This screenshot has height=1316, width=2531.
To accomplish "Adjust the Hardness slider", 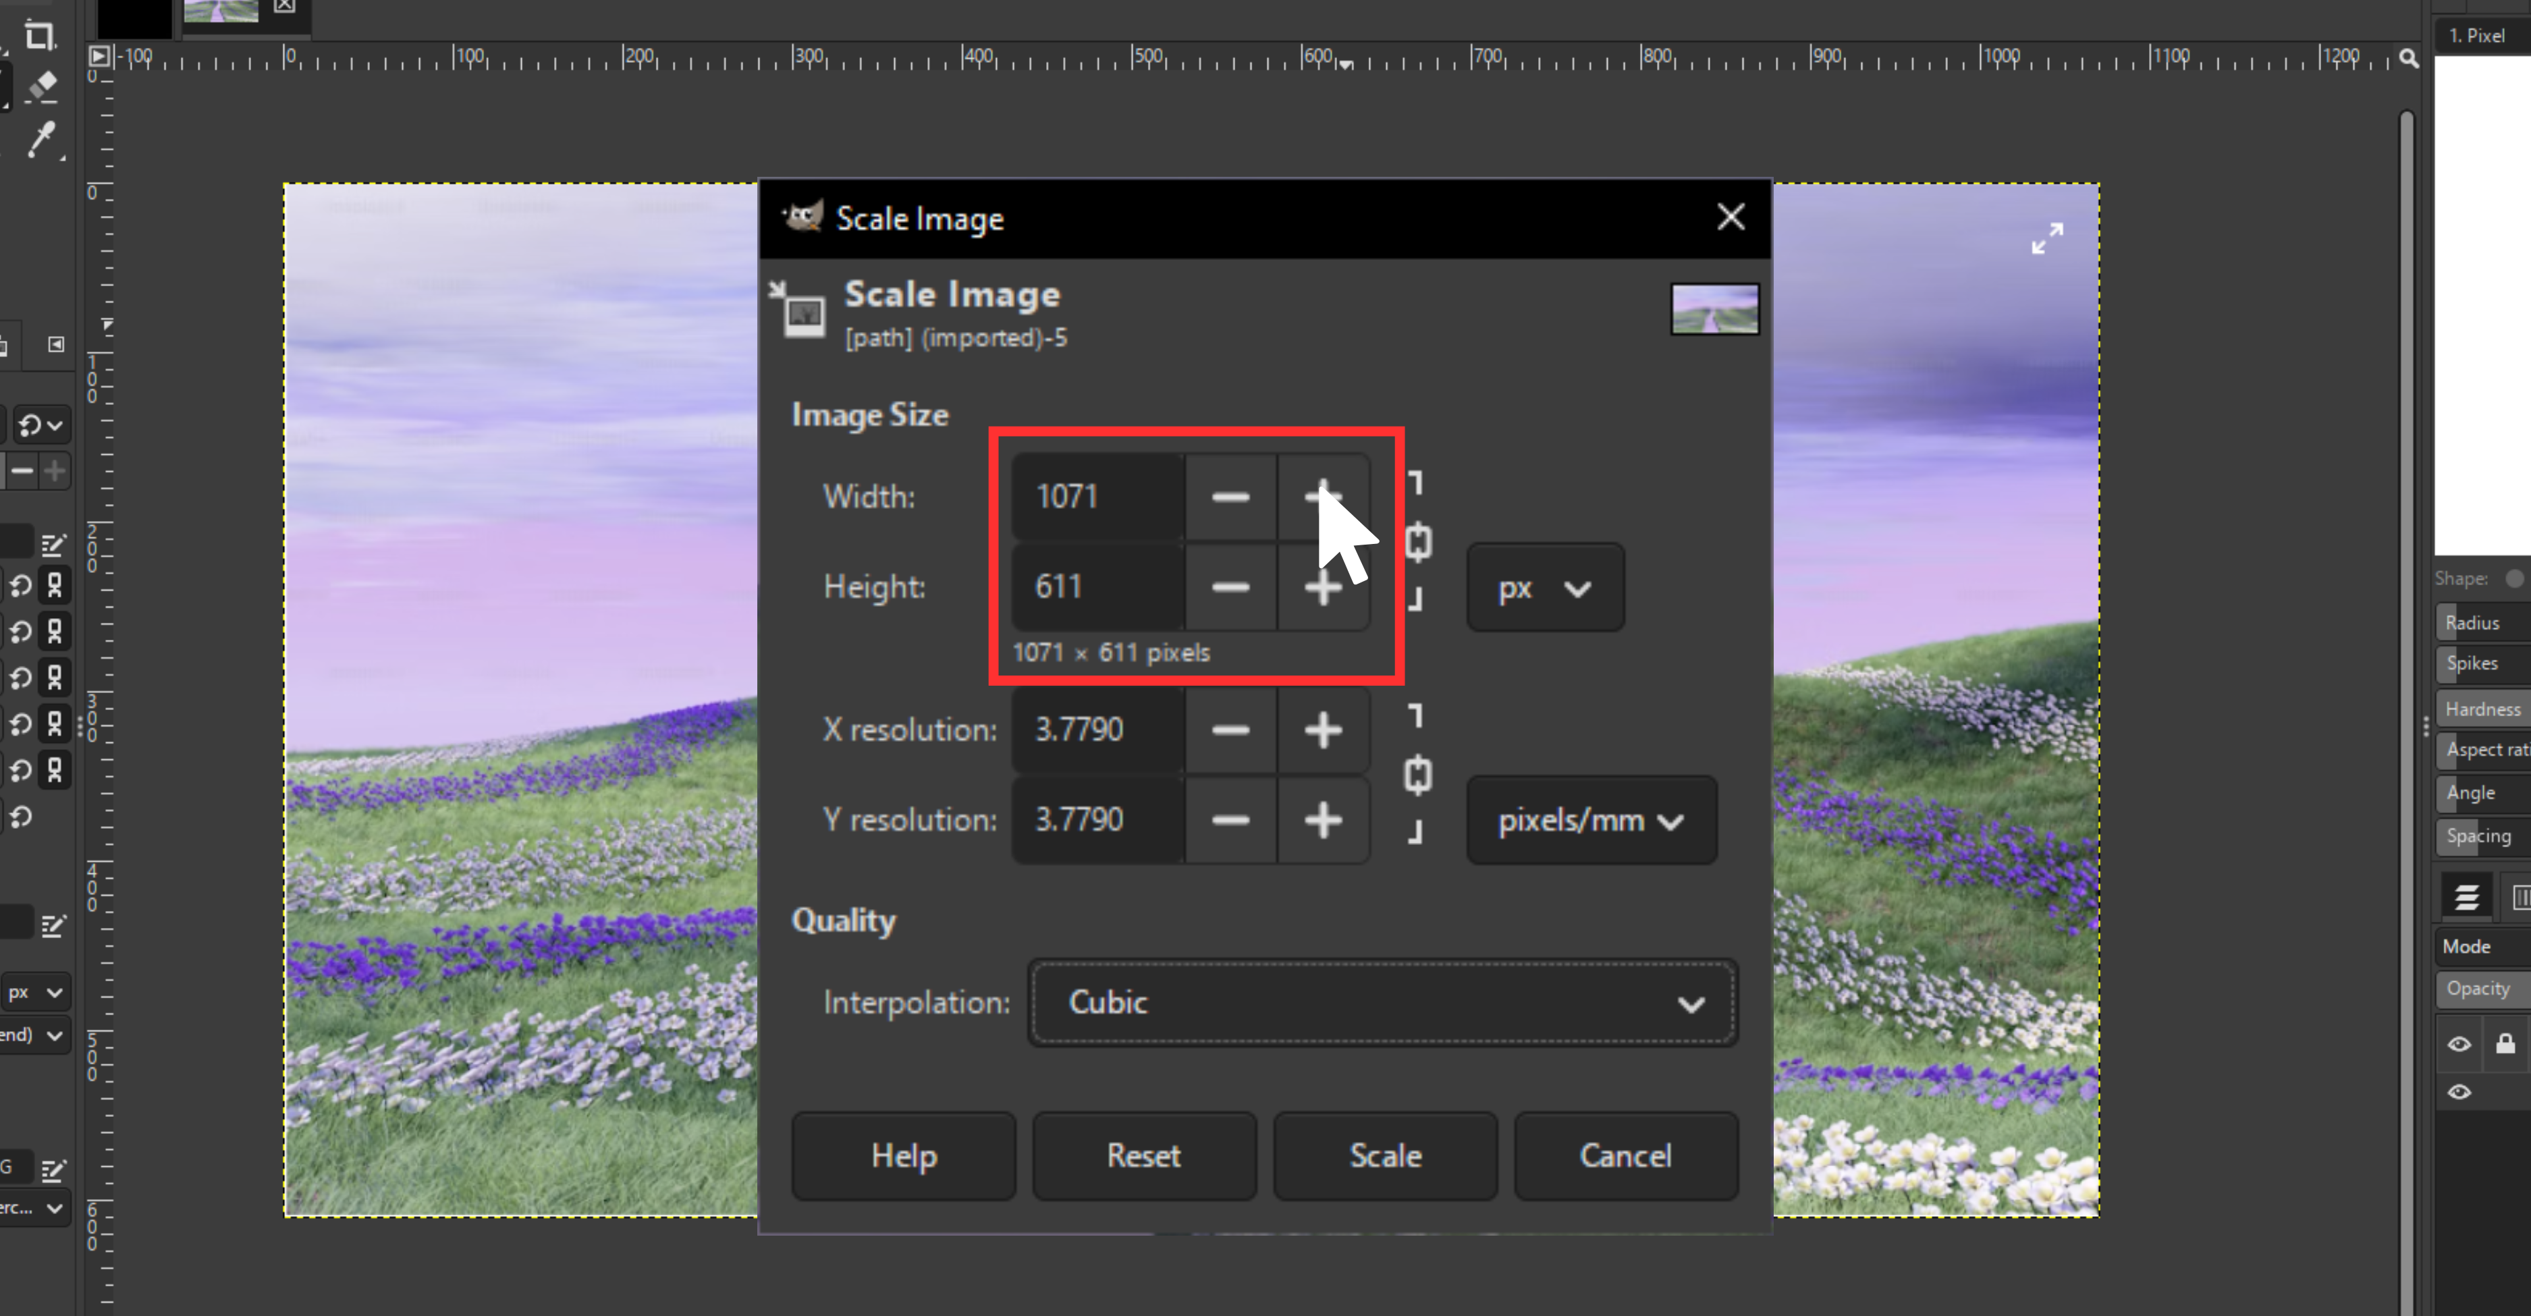I will pos(2484,709).
